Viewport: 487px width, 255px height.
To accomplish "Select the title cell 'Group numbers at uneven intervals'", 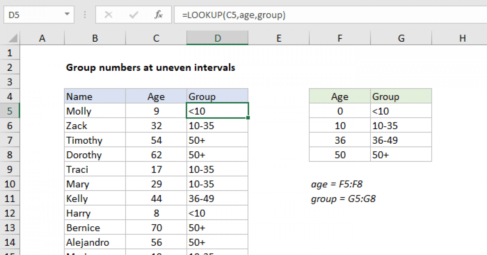I will click(x=150, y=68).
